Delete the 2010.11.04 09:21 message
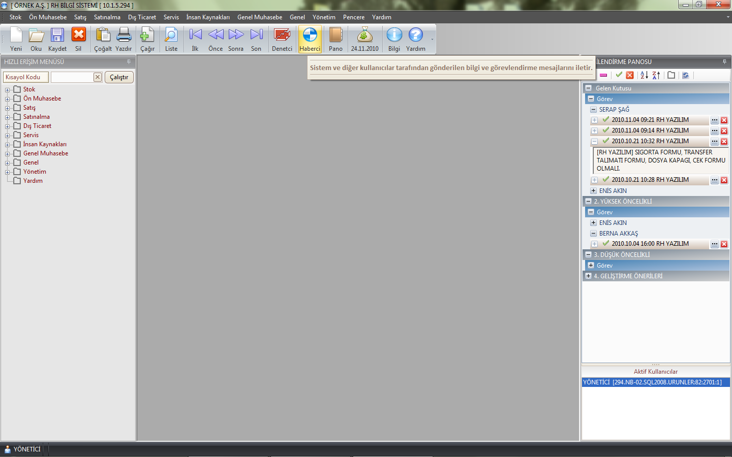This screenshot has width=732, height=457. tap(724, 120)
